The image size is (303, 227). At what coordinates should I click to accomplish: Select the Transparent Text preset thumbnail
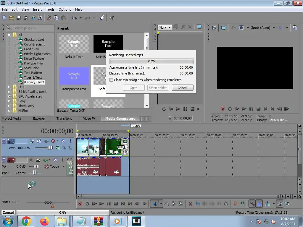tap(74, 76)
